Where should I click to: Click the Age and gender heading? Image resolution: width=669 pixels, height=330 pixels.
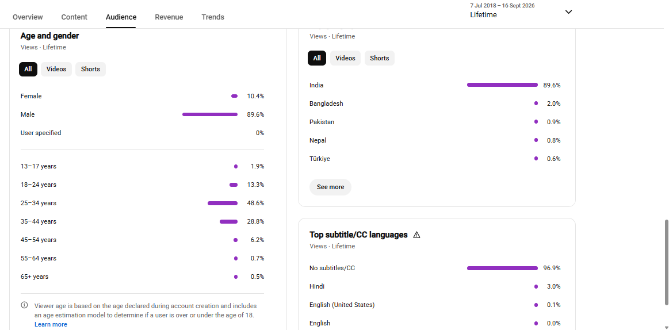tap(50, 36)
